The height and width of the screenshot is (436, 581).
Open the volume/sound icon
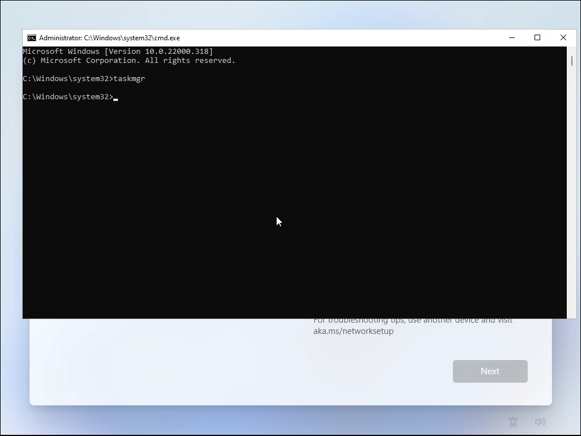[x=540, y=422]
